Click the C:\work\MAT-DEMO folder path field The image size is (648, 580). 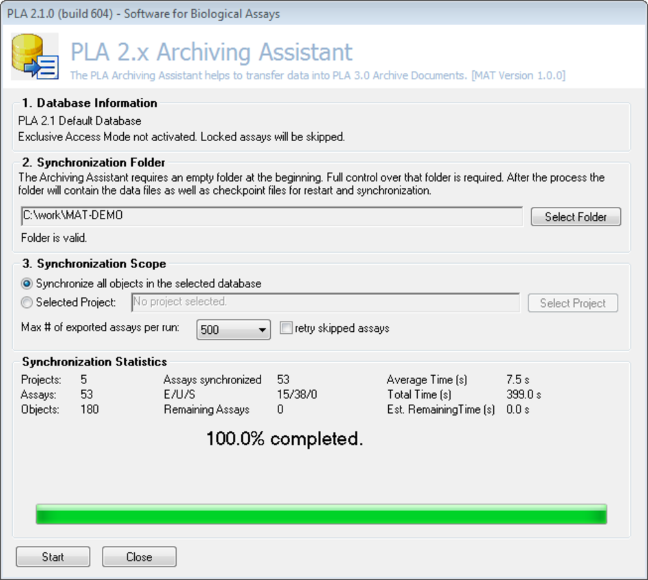[x=271, y=216]
